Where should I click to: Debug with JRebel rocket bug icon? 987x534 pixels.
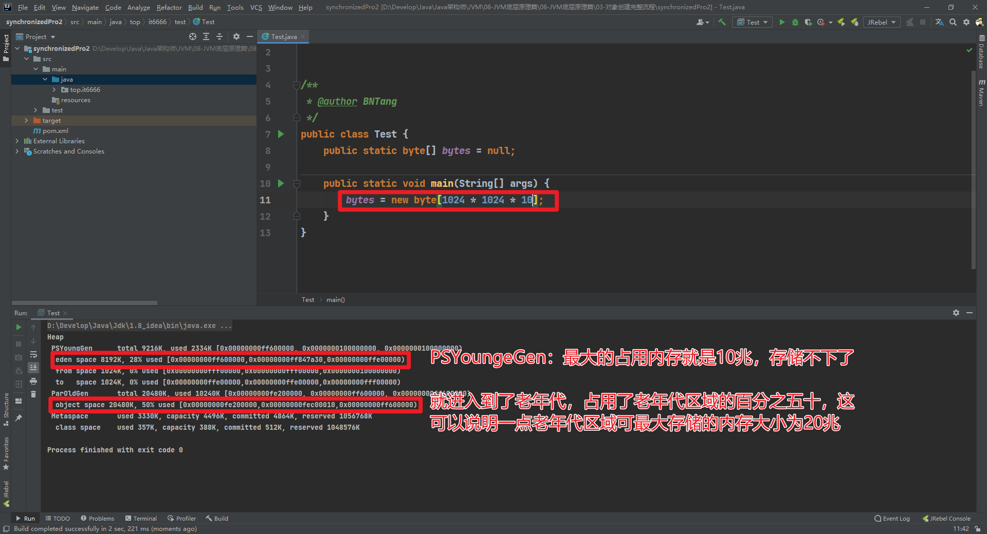854,22
